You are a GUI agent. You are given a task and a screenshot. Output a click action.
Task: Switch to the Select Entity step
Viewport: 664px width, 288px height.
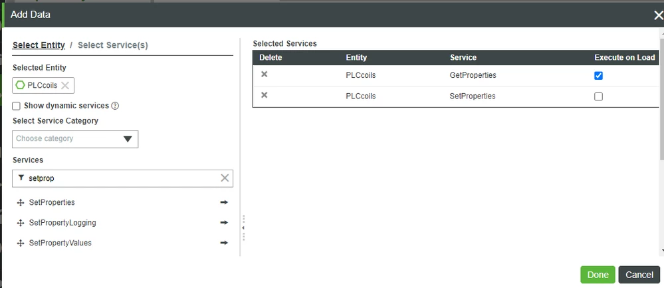39,45
